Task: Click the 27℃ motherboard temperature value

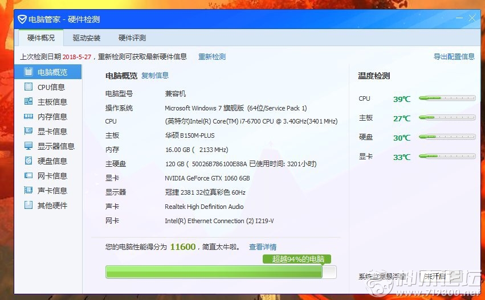Action: pyautogui.click(x=402, y=118)
